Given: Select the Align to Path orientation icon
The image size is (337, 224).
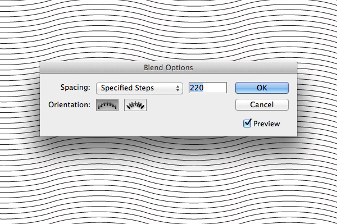Looking at the screenshot, I should click(x=135, y=105).
